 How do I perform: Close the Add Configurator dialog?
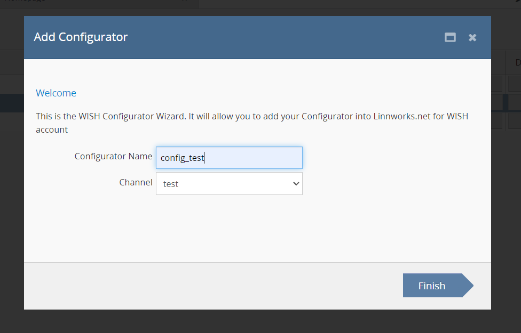tap(472, 37)
